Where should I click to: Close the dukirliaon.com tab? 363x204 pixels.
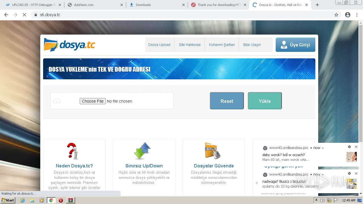[122, 5]
